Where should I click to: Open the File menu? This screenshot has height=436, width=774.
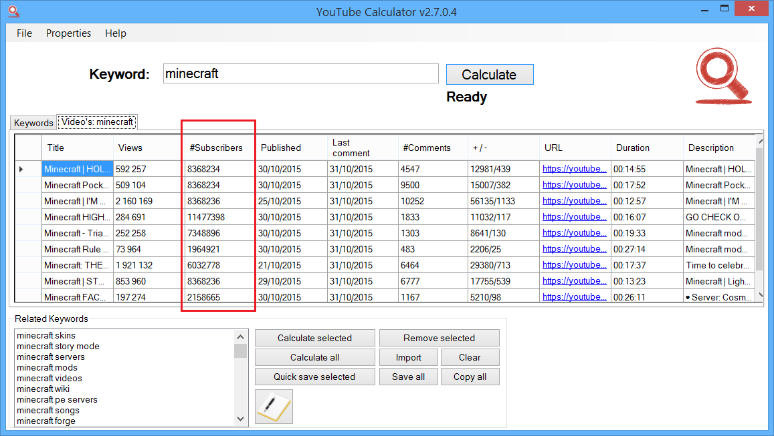[24, 33]
